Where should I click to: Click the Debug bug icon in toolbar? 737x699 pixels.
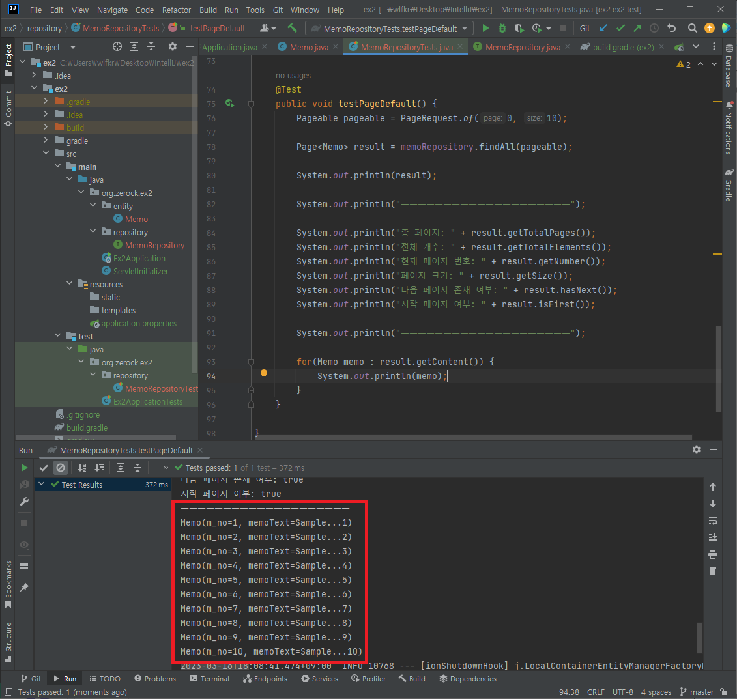502,28
